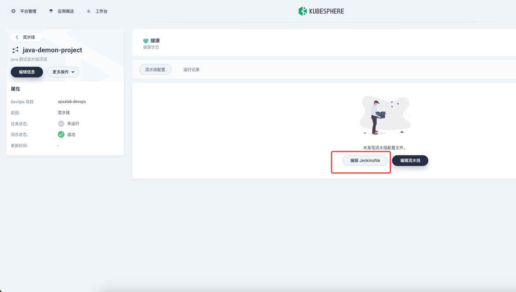This screenshot has width=516, height=292.
Task: Click the KubeSphere logo
Action: pyautogui.click(x=321, y=11)
